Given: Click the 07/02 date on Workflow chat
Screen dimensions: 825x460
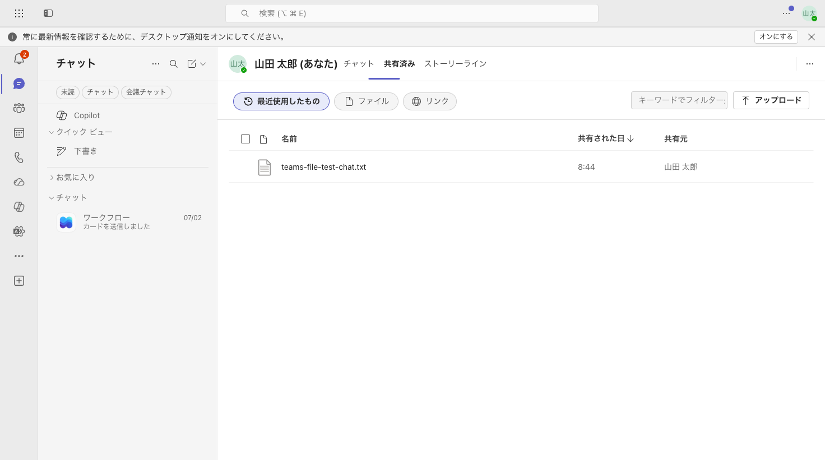Looking at the screenshot, I should (x=193, y=218).
